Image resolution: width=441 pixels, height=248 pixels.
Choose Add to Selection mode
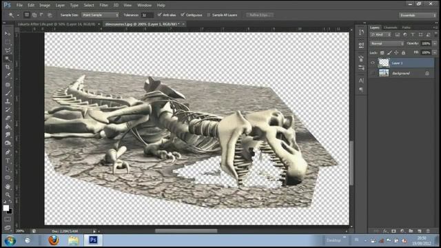click(x=34, y=15)
